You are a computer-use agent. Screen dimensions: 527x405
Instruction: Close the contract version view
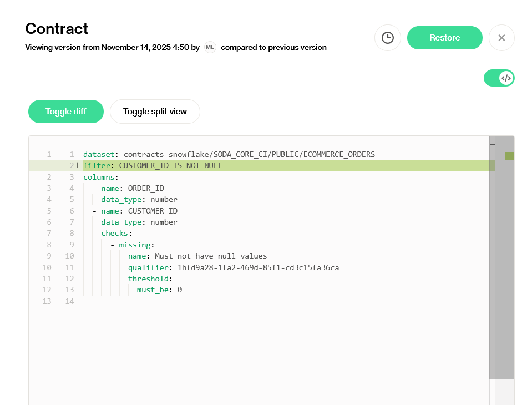coord(501,38)
